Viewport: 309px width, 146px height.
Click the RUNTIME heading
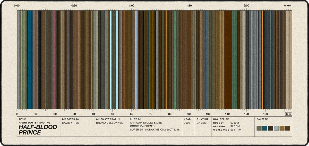pyautogui.click(x=203, y=119)
